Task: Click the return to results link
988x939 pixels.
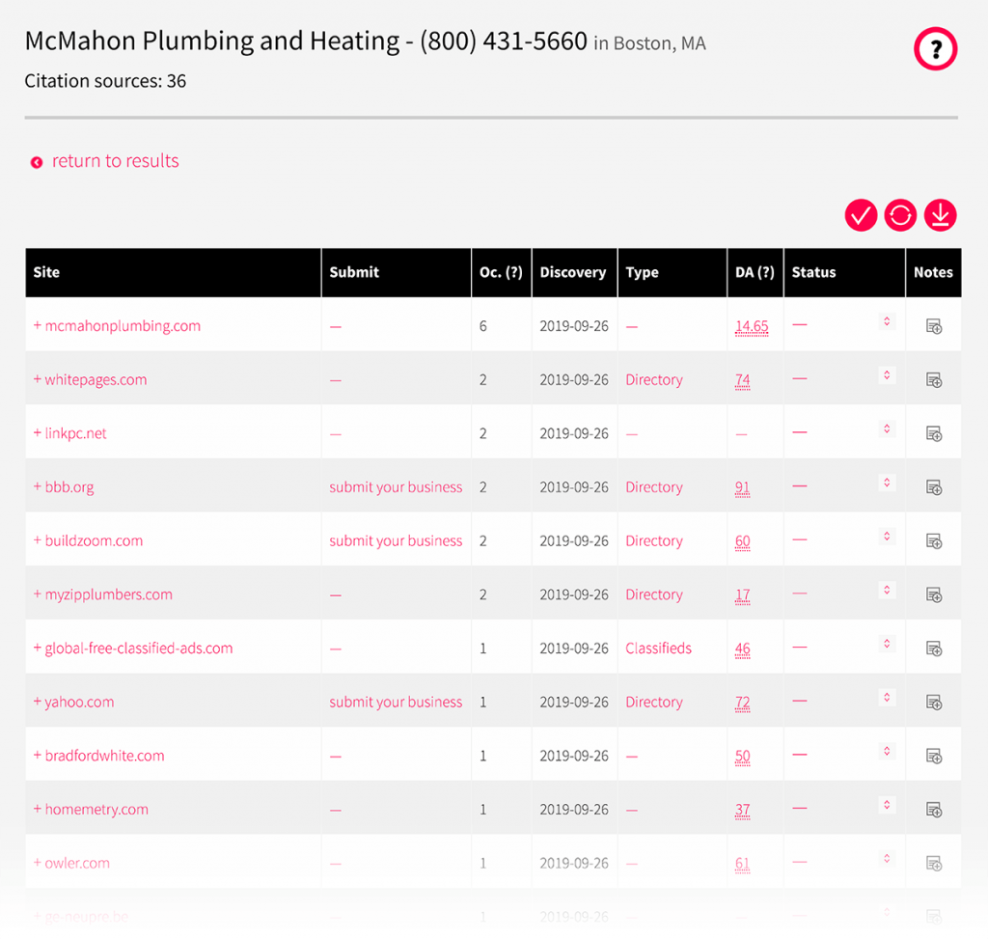Action: tap(115, 161)
